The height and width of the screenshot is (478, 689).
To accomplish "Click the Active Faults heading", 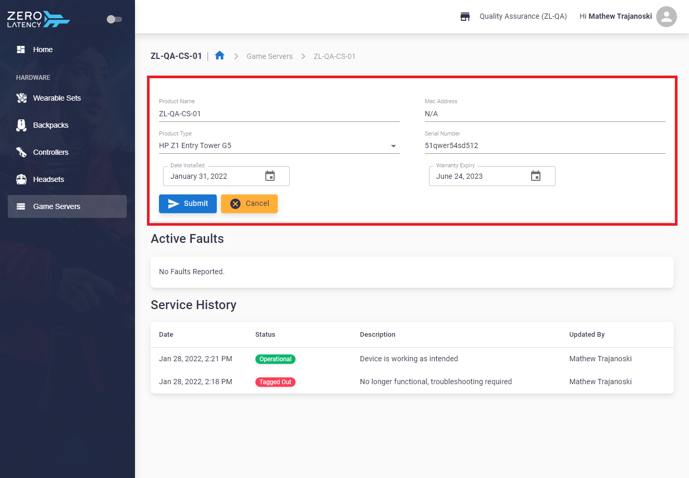I will (x=187, y=239).
